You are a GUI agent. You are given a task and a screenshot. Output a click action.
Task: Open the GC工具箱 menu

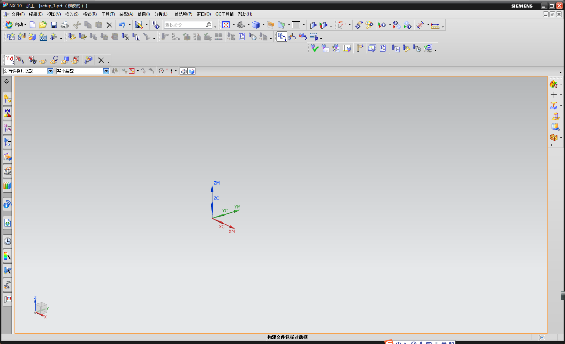tap(224, 14)
